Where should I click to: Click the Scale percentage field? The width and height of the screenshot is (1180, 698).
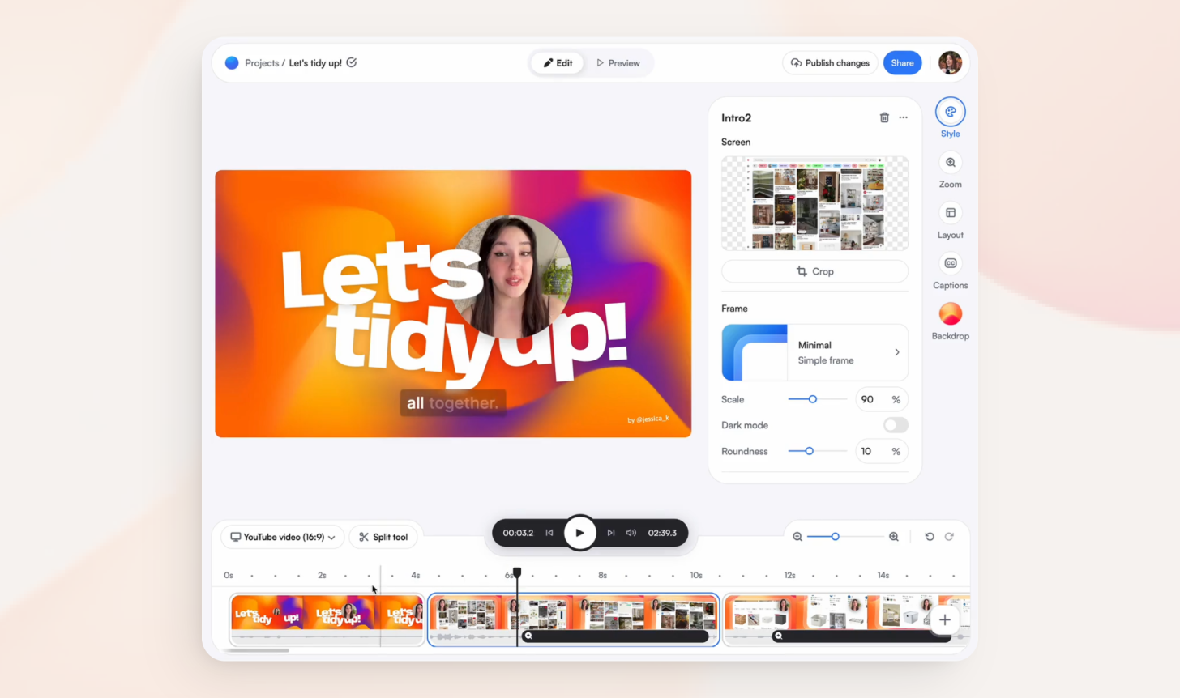882,399
